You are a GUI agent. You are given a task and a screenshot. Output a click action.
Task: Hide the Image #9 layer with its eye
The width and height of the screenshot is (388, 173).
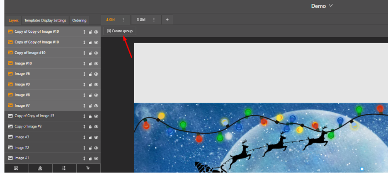[96, 84]
